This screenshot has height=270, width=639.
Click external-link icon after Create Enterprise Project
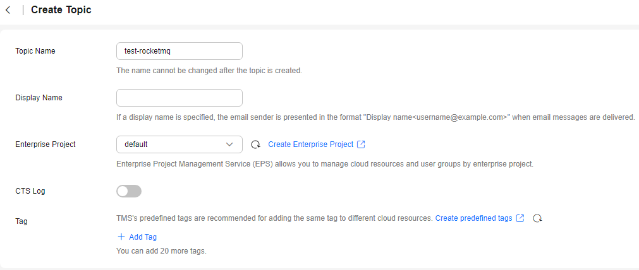[361, 144]
